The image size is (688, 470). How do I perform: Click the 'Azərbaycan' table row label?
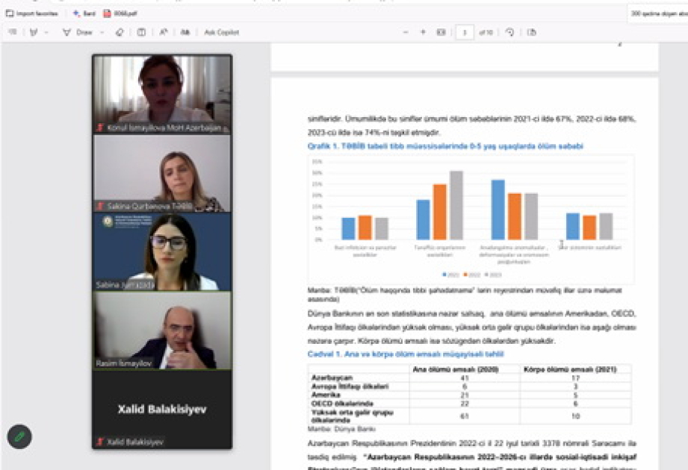332,377
